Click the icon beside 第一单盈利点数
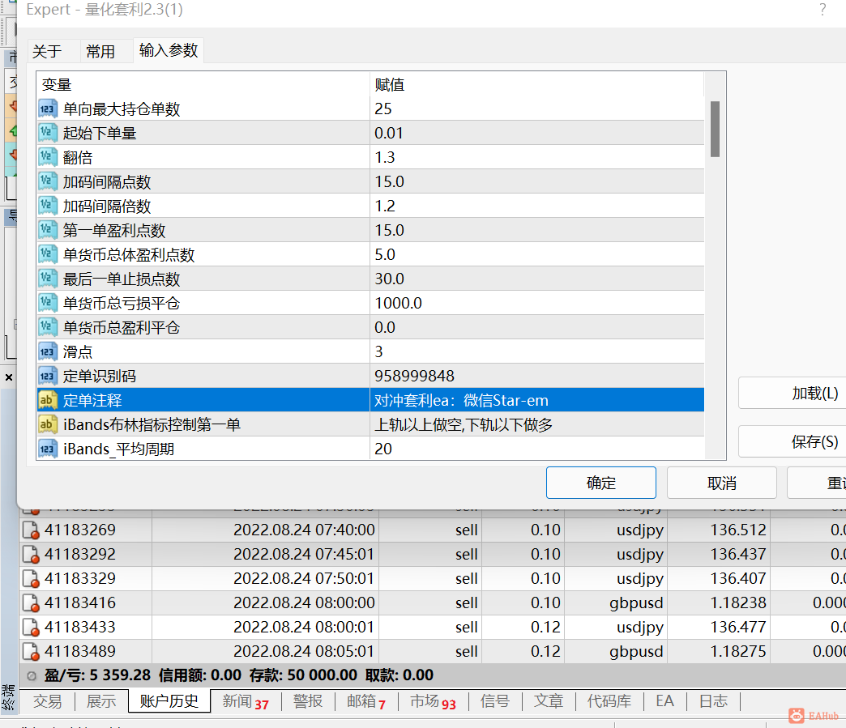846x728 pixels. 48,230
